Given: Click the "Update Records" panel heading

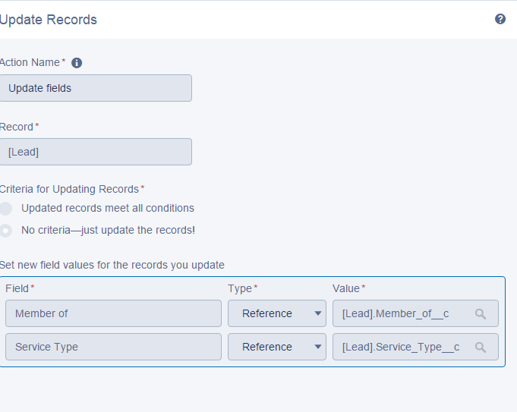Looking at the screenshot, I should point(49,20).
